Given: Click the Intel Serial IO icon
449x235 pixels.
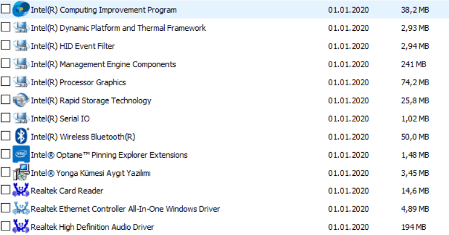Looking at the screenshot, I should [21, 118].
